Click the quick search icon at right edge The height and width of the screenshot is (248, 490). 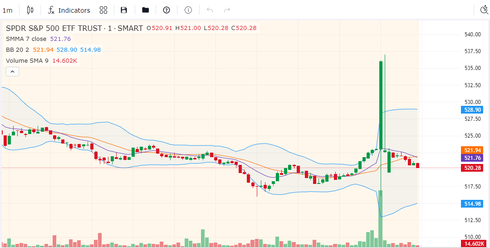pyautogui.click(x=484, y=10)
